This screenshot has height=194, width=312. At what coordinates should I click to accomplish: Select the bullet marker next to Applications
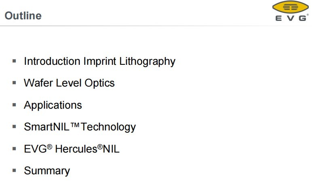(x=14, y=105)
